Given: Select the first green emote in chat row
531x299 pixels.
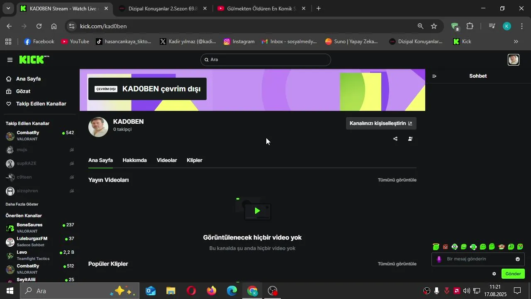Looking at the screenshot, I should pos(436,247).
